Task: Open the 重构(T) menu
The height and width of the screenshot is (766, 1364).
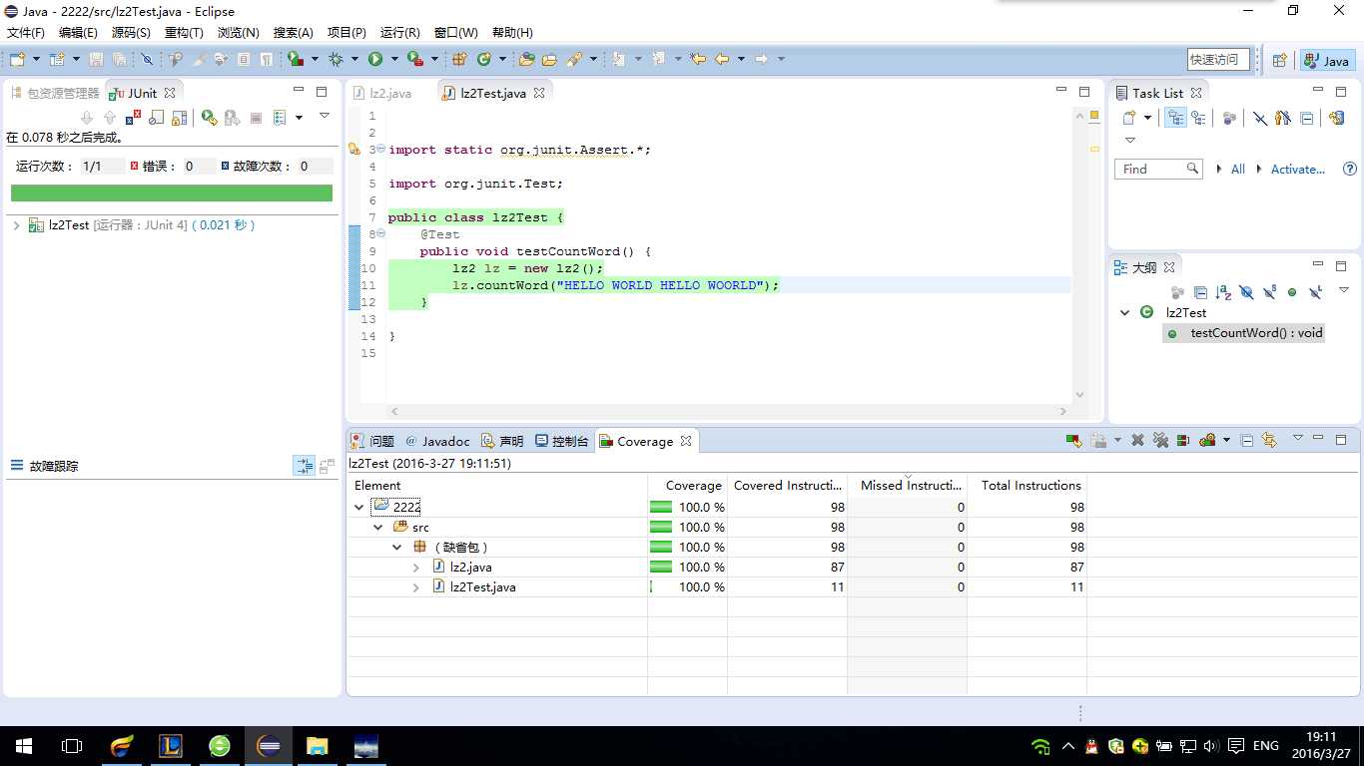Action: pyautogui.click(x=184, y=33)
